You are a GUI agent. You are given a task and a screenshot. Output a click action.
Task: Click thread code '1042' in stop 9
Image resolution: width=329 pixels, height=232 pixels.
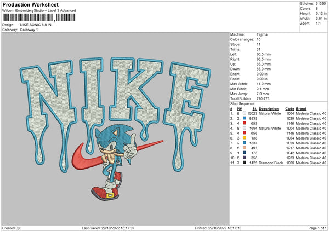[x=290, y=153]
